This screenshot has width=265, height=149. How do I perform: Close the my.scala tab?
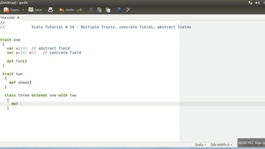[18, 17]
